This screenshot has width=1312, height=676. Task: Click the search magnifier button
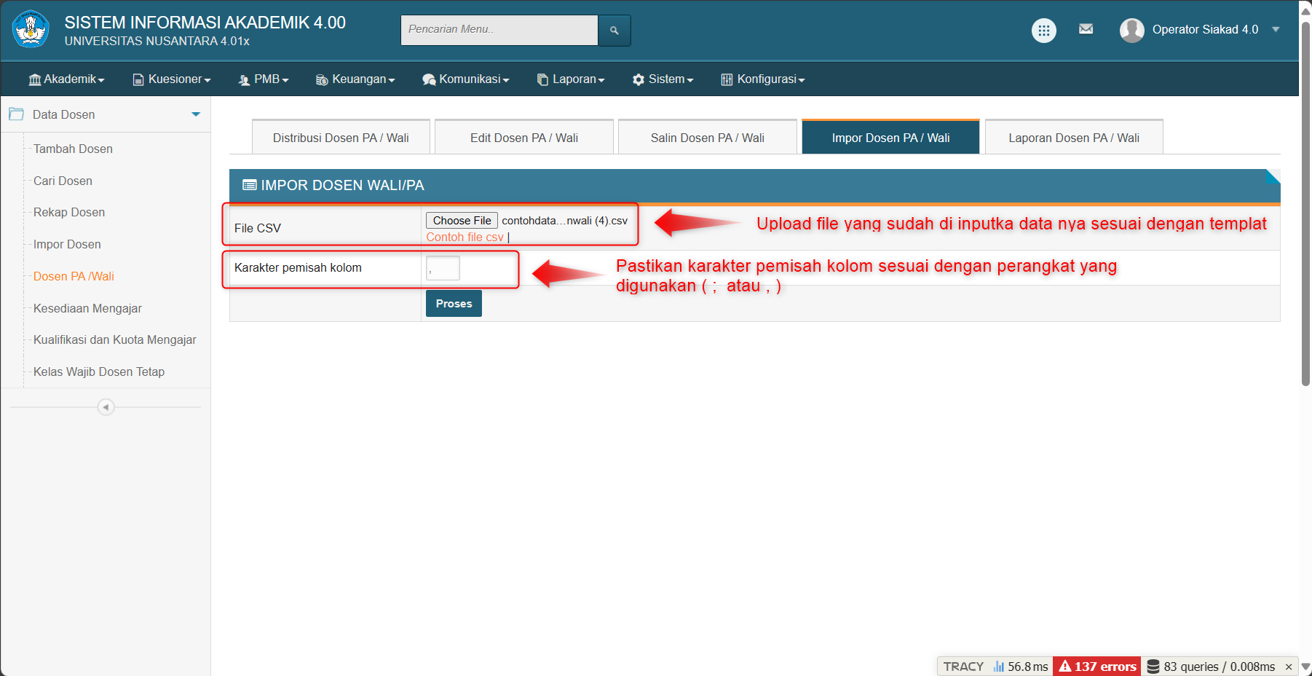point(614,31)
